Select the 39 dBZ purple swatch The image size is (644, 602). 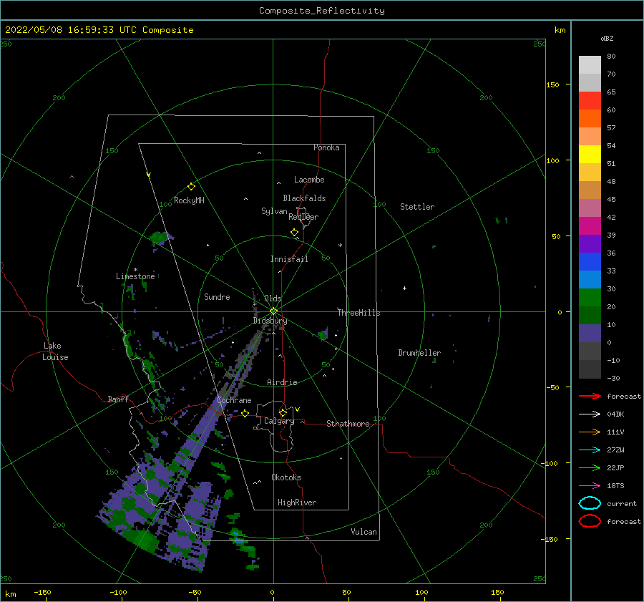590,243
